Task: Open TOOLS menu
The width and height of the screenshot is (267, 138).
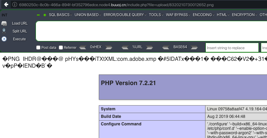Action: coord(156,15)
